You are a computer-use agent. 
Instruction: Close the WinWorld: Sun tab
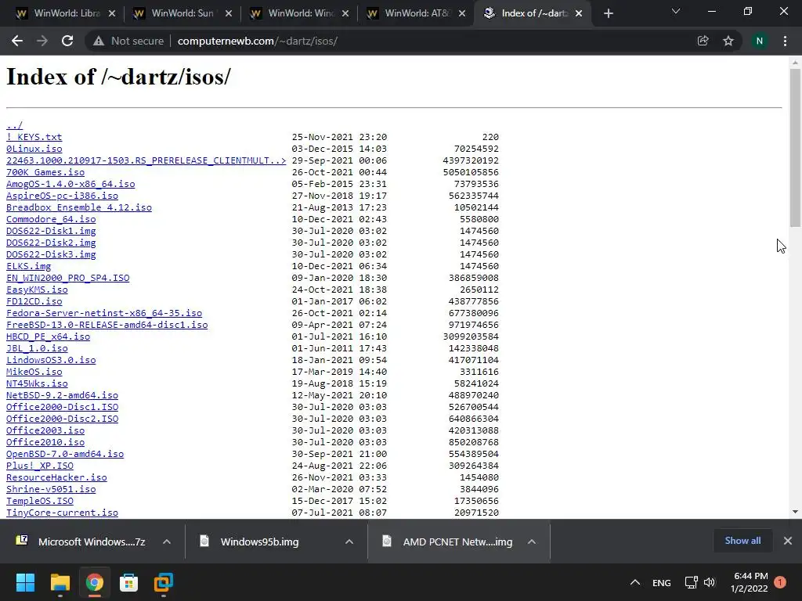tap(229, 13)
